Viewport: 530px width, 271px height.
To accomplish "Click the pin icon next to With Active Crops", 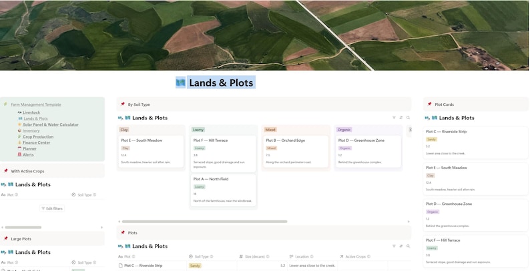I will click(x=6, y=171).
